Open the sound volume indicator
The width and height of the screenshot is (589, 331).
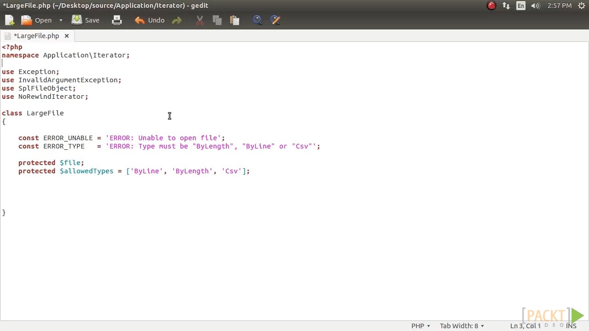(535, 6)
